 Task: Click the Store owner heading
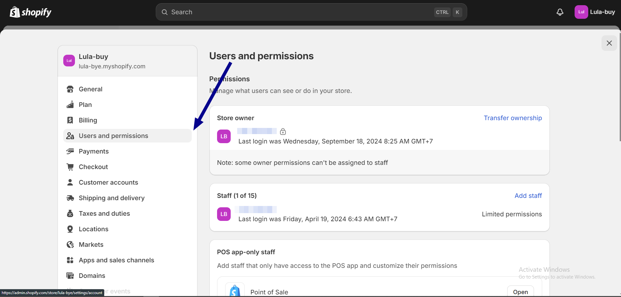coord(236,118)
